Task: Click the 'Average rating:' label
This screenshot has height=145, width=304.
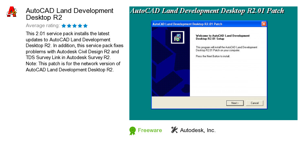Action: [x=43, y=26]
